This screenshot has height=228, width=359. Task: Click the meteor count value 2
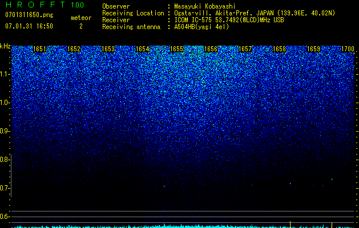(x=81, y=26)
